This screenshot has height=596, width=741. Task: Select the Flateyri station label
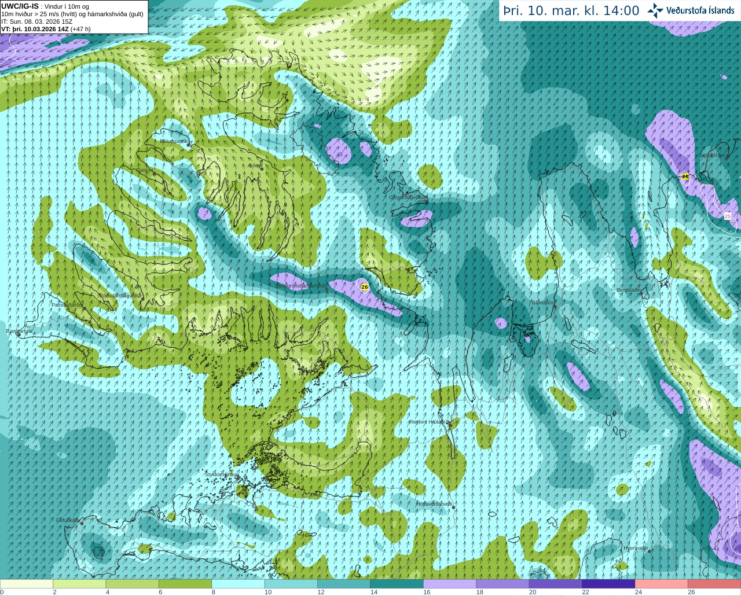tap(145, 170)
